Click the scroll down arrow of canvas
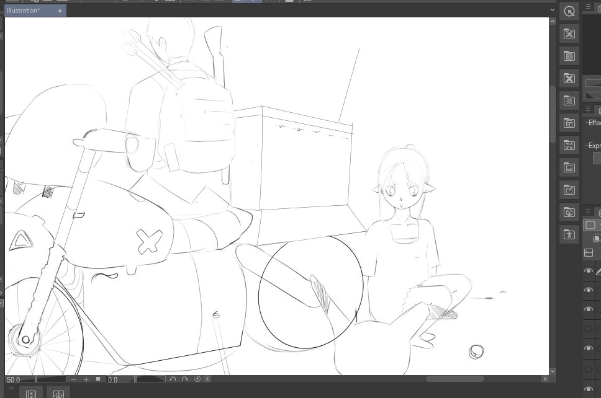 [553, 371]
